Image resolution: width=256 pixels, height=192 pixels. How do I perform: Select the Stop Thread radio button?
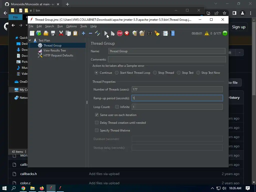pyautogui.click(x=155, y=73)
